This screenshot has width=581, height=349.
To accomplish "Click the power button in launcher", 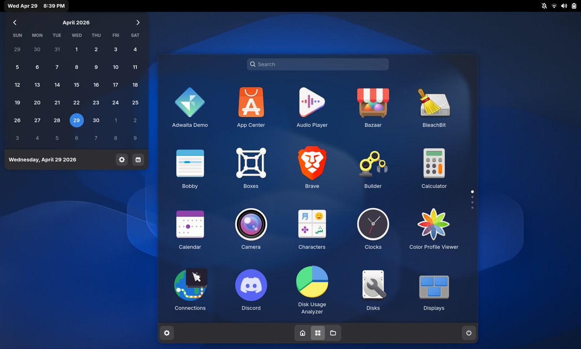I will point(469,333).
